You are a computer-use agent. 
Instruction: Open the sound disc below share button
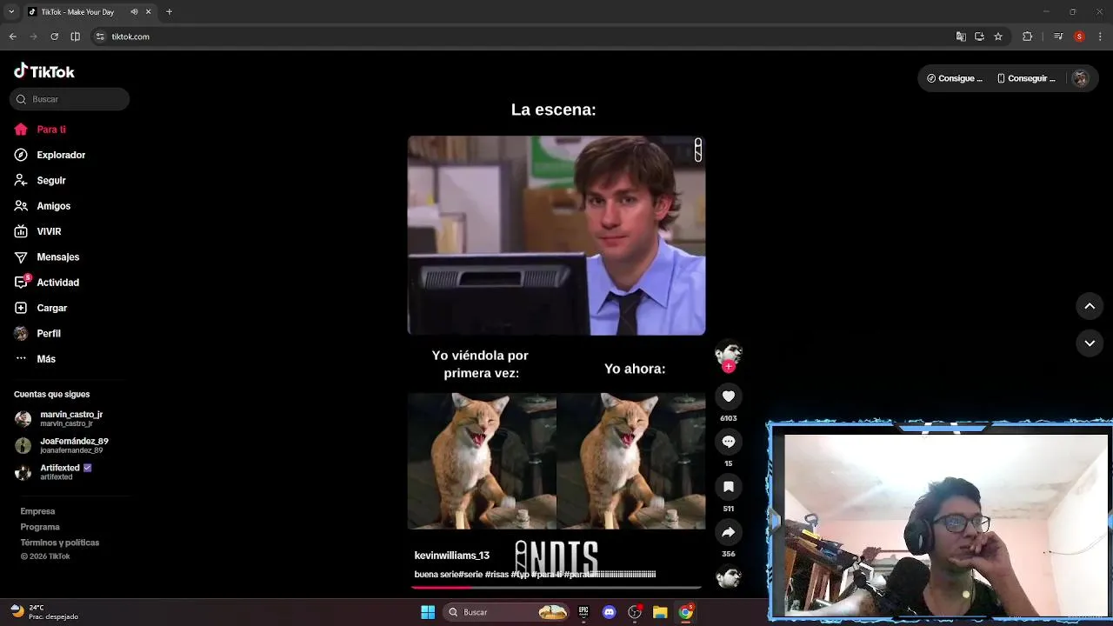[729, 576]
